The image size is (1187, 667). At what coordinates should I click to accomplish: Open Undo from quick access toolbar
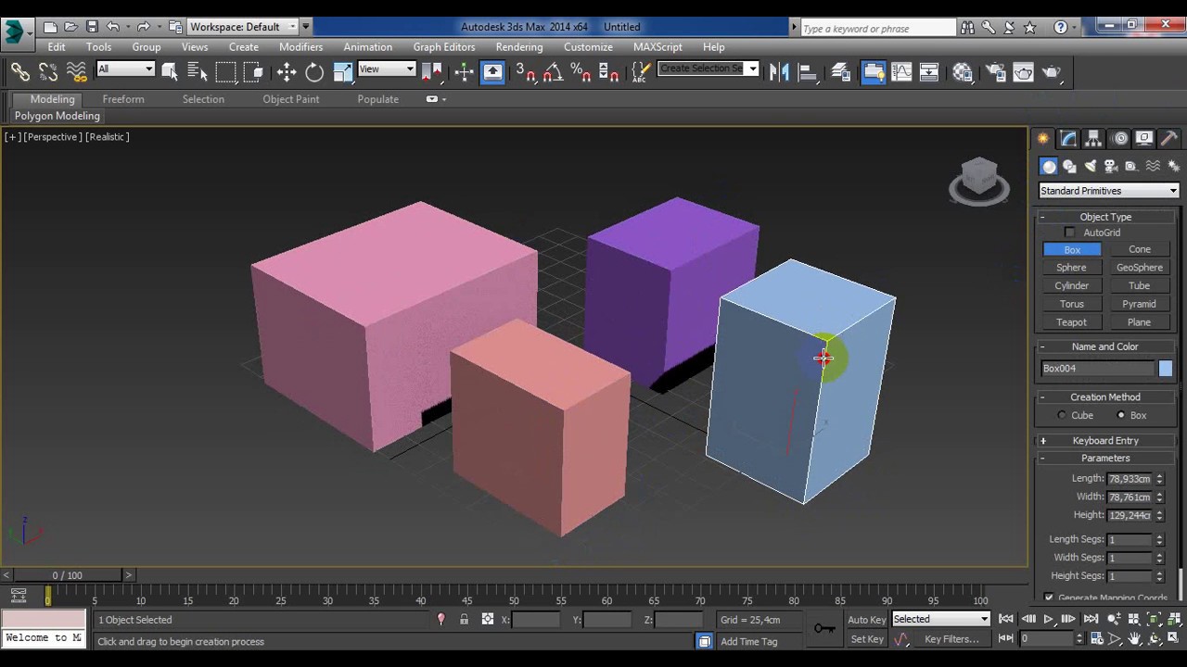point(113,27)
